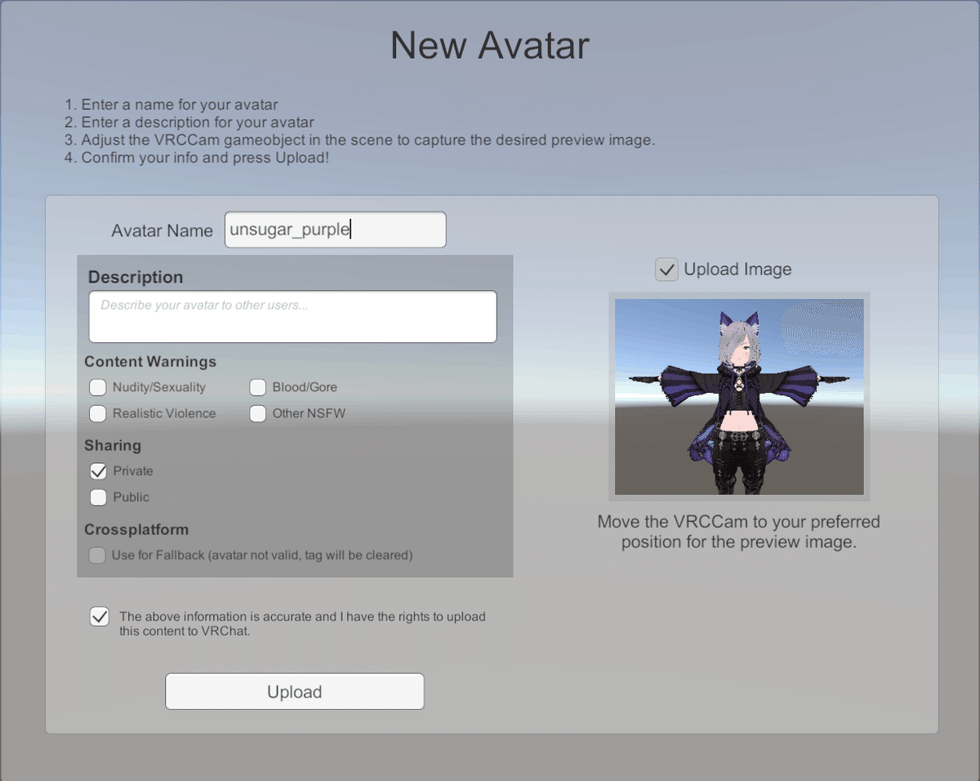This screenshot has width=980, height=781.
Task: Click into the Avatar Name field
Action: pos(335,230)
